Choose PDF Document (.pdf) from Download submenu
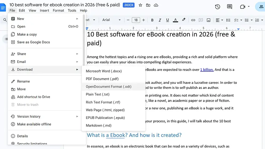The image size is (265, 149). click(102, 79)
